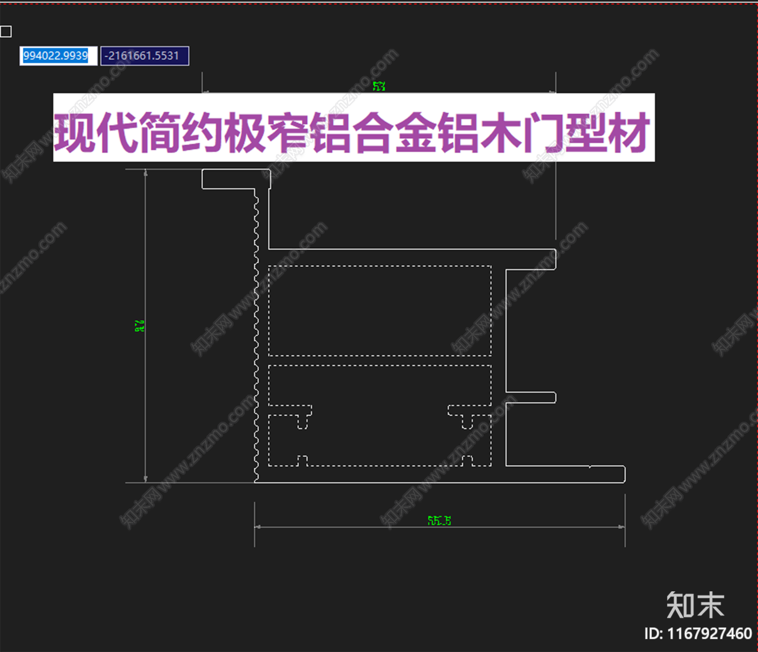The image size is (758, 652).
Task: Click the ID: 1167927460 label
Action: [x=698, y=634]
